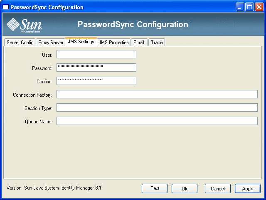The height and width of the screenshot is (200, 266).
Task: Click the Session Type label
Action: (38, 108)
